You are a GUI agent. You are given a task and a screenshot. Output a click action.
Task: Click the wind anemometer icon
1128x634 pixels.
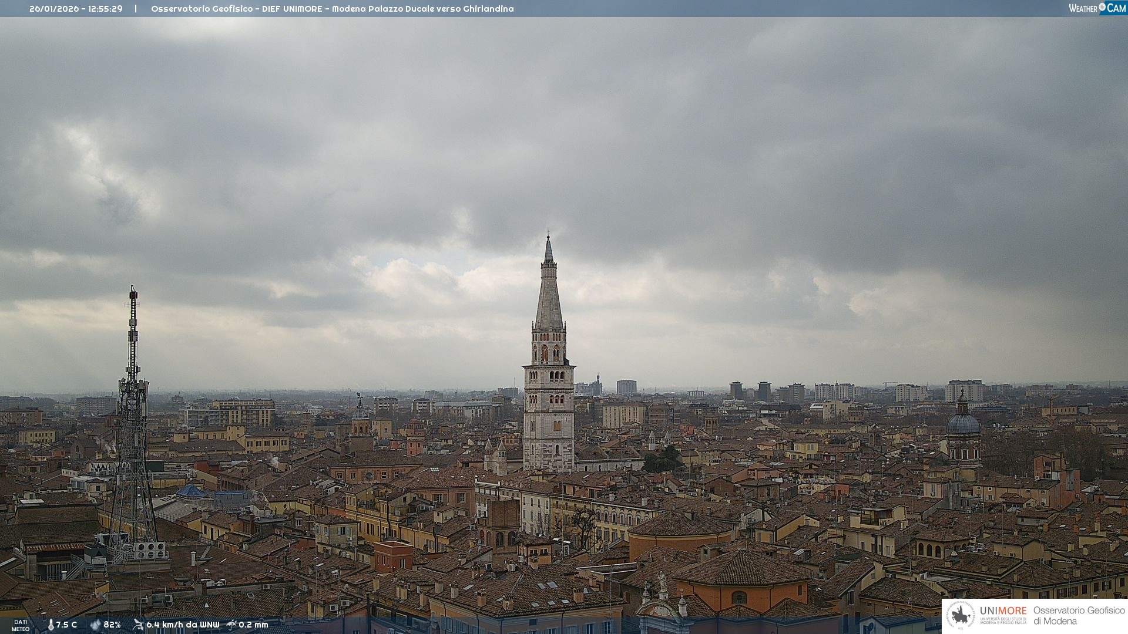[x=138, y=625]
